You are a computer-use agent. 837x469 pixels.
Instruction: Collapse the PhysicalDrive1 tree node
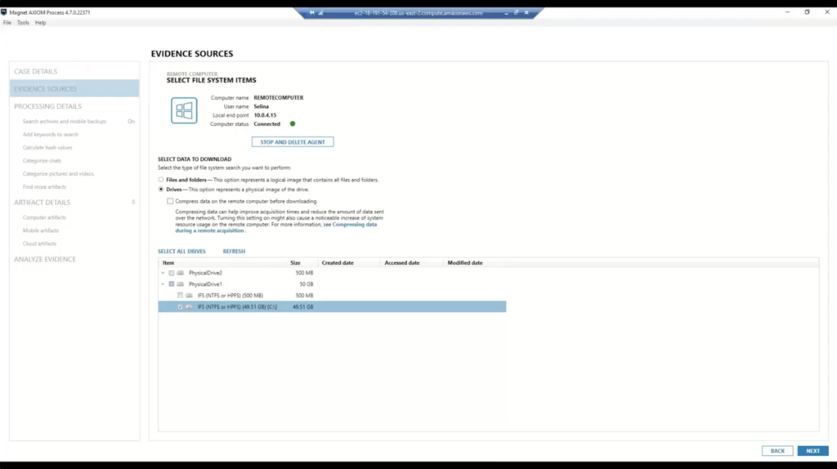(x=163, y=284)
